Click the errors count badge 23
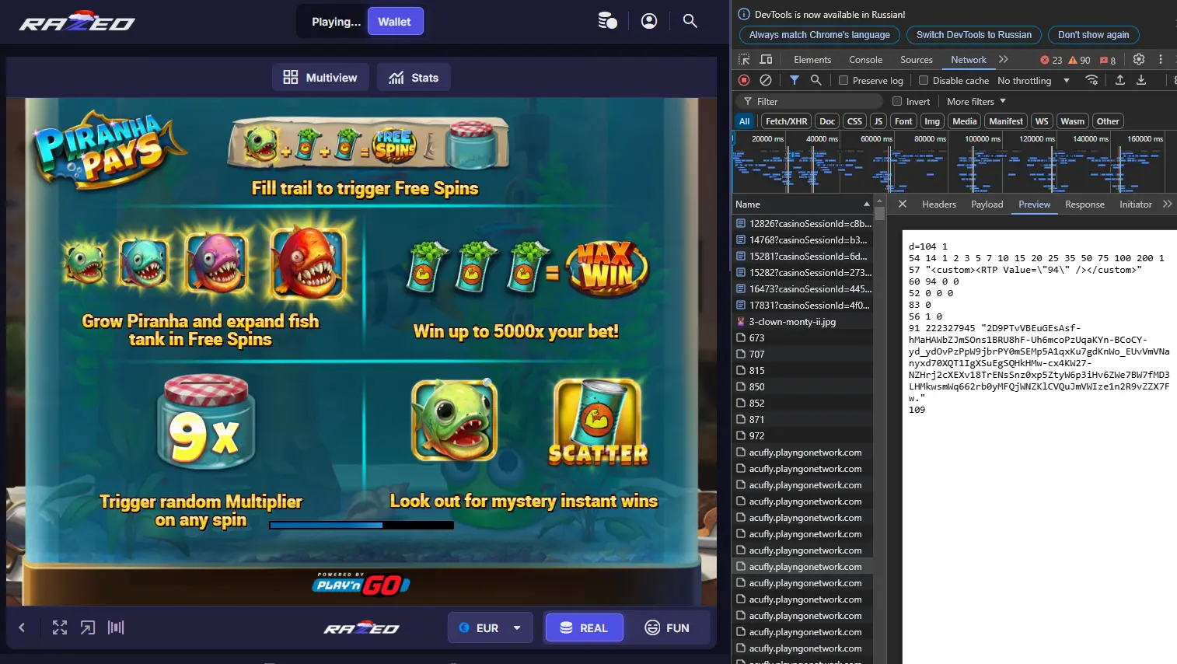 pyautogui.click(x=1051, y=60)
